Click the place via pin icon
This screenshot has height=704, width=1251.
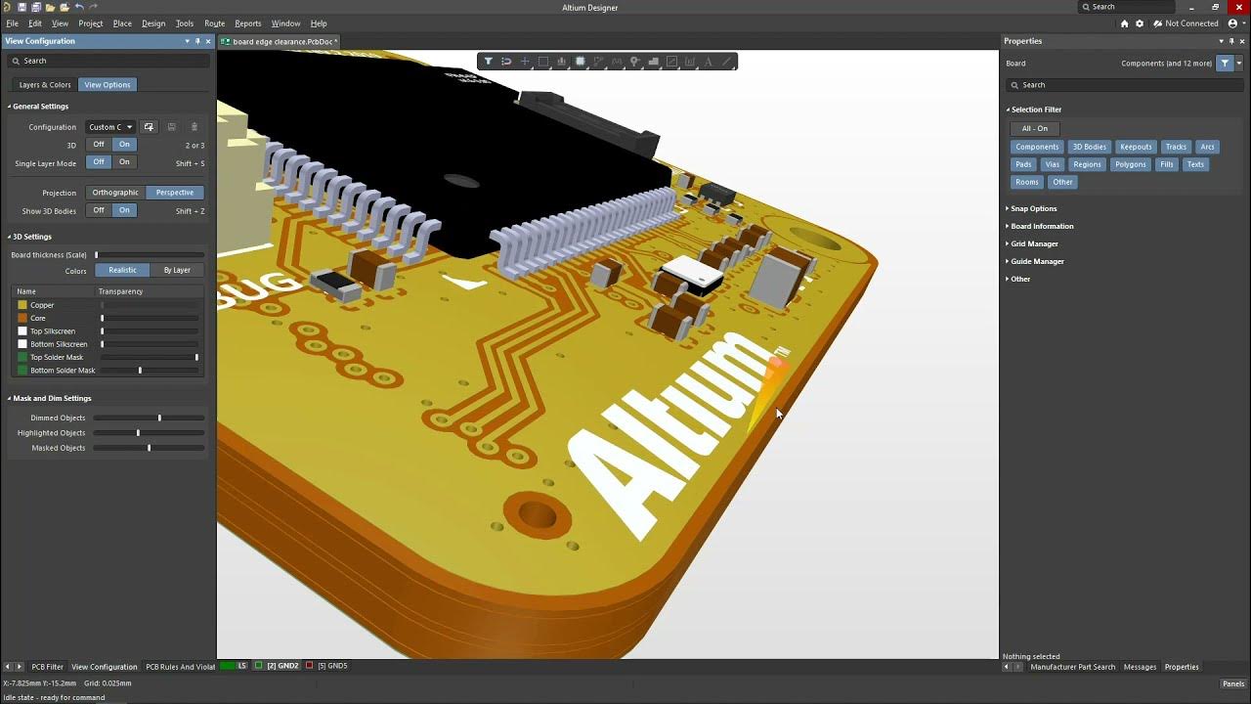pos(634,62)
